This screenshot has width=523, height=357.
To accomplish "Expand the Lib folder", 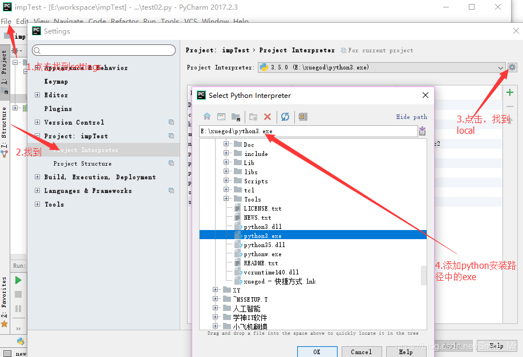I will (x=226, y=162).
